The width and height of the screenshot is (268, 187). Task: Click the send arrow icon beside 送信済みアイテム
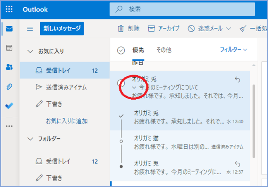tap(39, 87)
